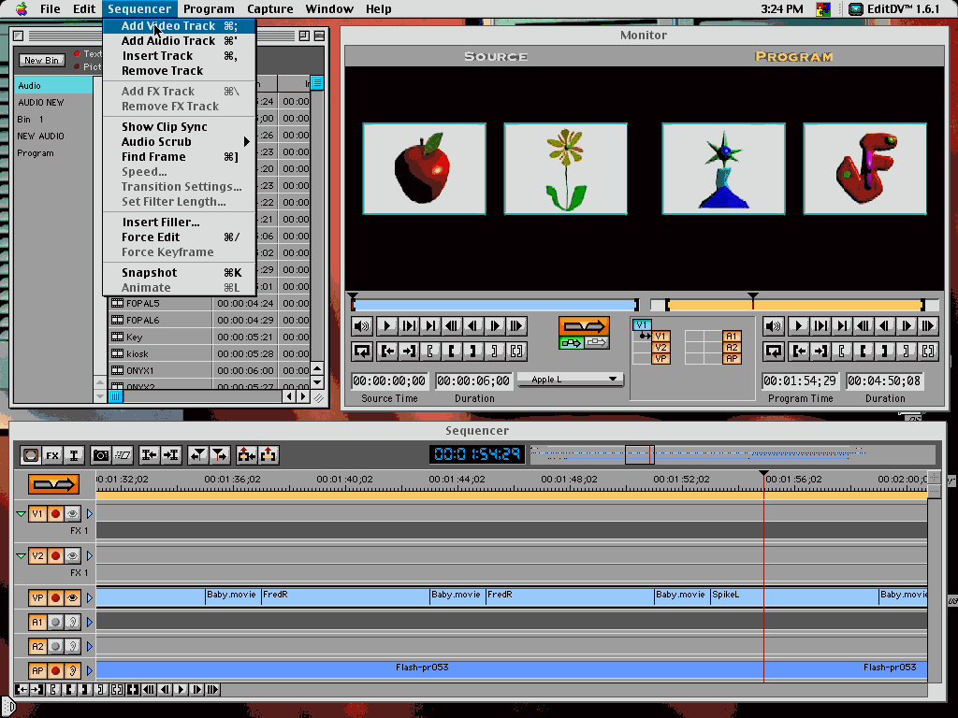Image resolution: width=958 pixels, height=718 pixels.
Task: Choose Add Audio Track from menu
Action: pyautogui.click(x=179, y=41)
